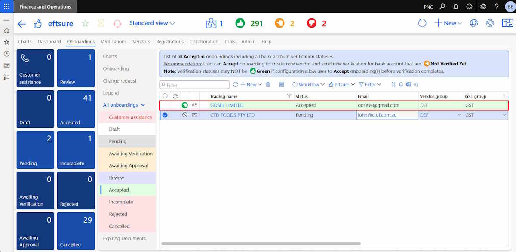Toggle the select-all circle in grid header
The width and height of the screenshot is (516, 252).
[x=165, y=96]
